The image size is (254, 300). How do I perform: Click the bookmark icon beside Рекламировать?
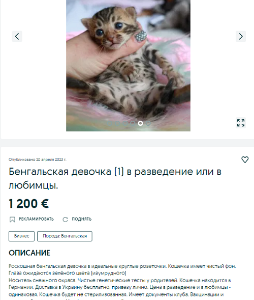click(12, 220)
